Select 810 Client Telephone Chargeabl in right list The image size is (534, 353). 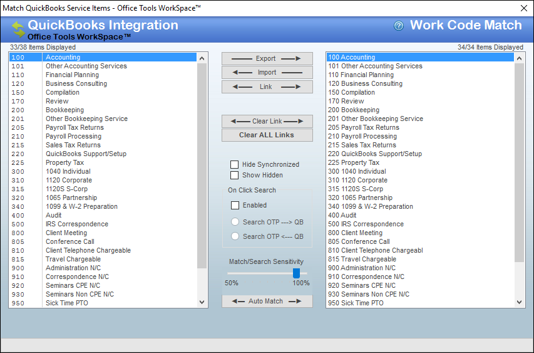point(420,251)
